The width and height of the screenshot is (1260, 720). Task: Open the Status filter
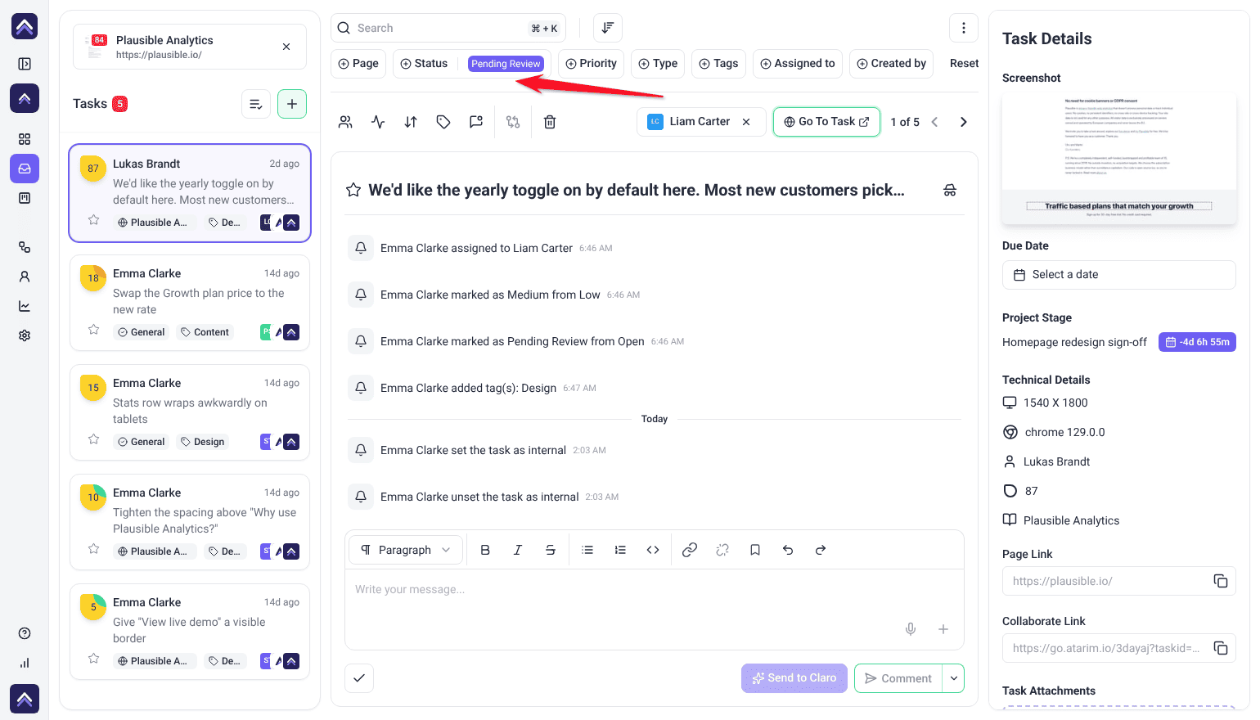point(424,64)
